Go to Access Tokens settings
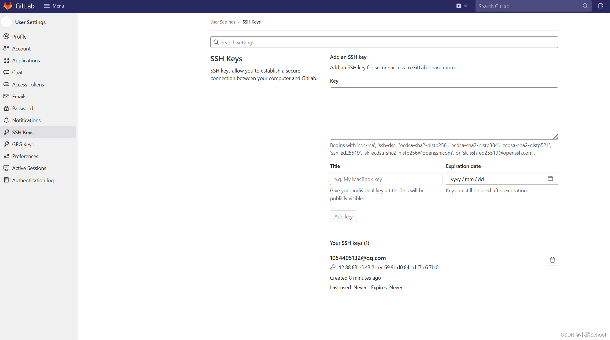 pos(28,84)
